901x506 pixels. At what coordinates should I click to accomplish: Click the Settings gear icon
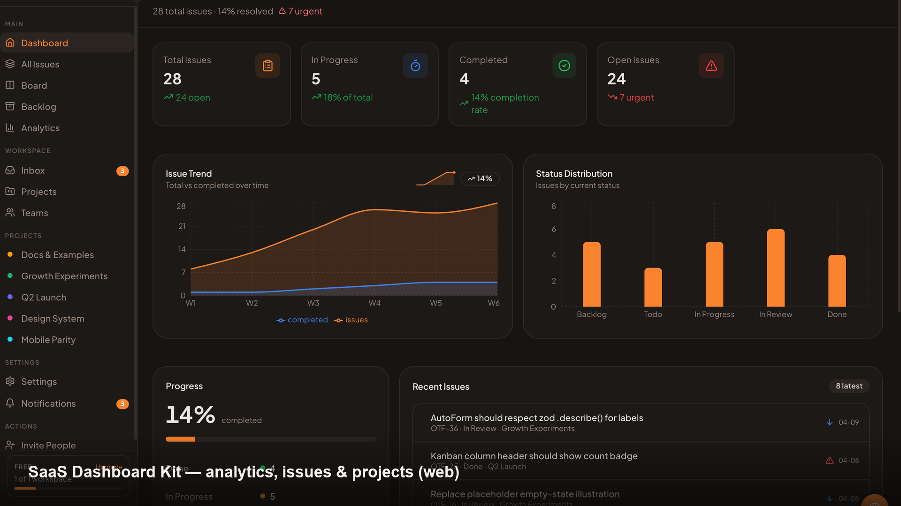tap(10, 381)
